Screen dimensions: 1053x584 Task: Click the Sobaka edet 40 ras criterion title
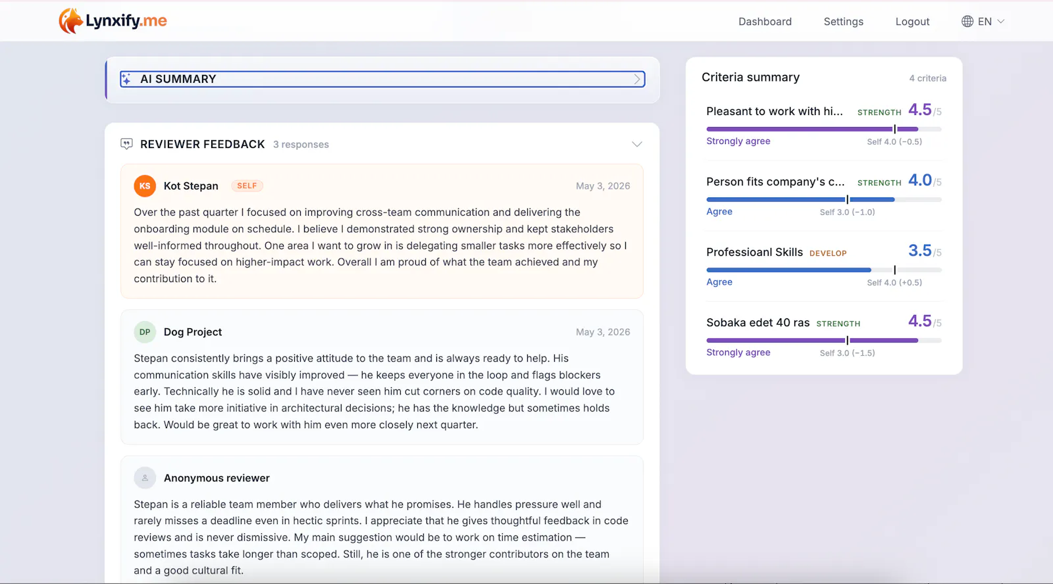pyautogui.click(x=758, y=323)
